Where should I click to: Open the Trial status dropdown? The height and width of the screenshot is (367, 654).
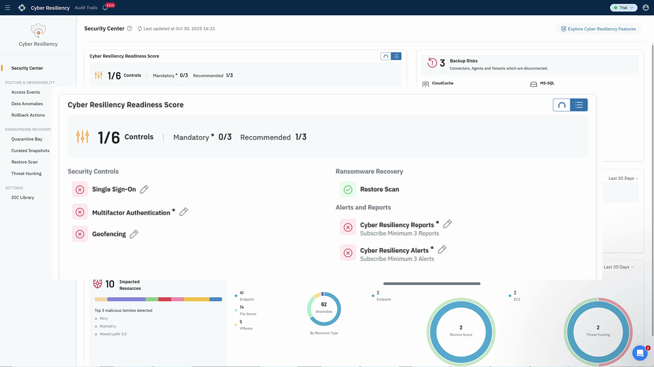(x=623, y=7)
